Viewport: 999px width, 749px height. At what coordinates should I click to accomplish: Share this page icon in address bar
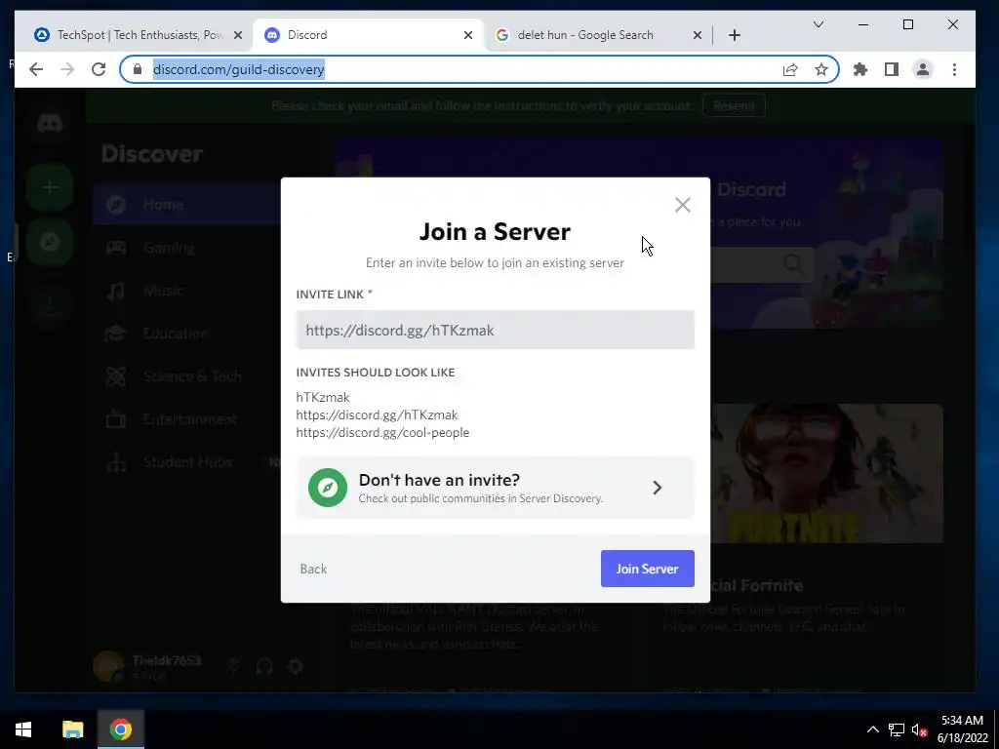pos(790,69)
